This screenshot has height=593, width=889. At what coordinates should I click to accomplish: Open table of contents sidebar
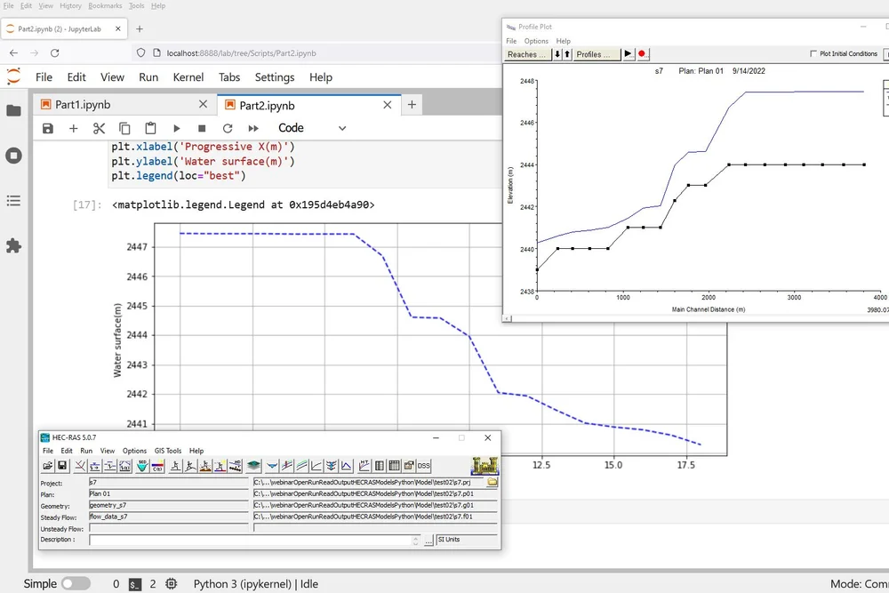(x=13, y=201)
